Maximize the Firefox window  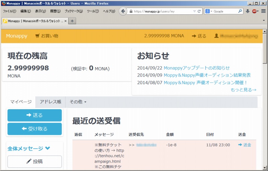pyautogui.click(x=256, y=3)
